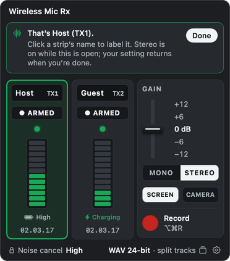Image resolution: width=230 pixels, height=261 pixels.
Task: Set gain to −12
Action: 181,154
